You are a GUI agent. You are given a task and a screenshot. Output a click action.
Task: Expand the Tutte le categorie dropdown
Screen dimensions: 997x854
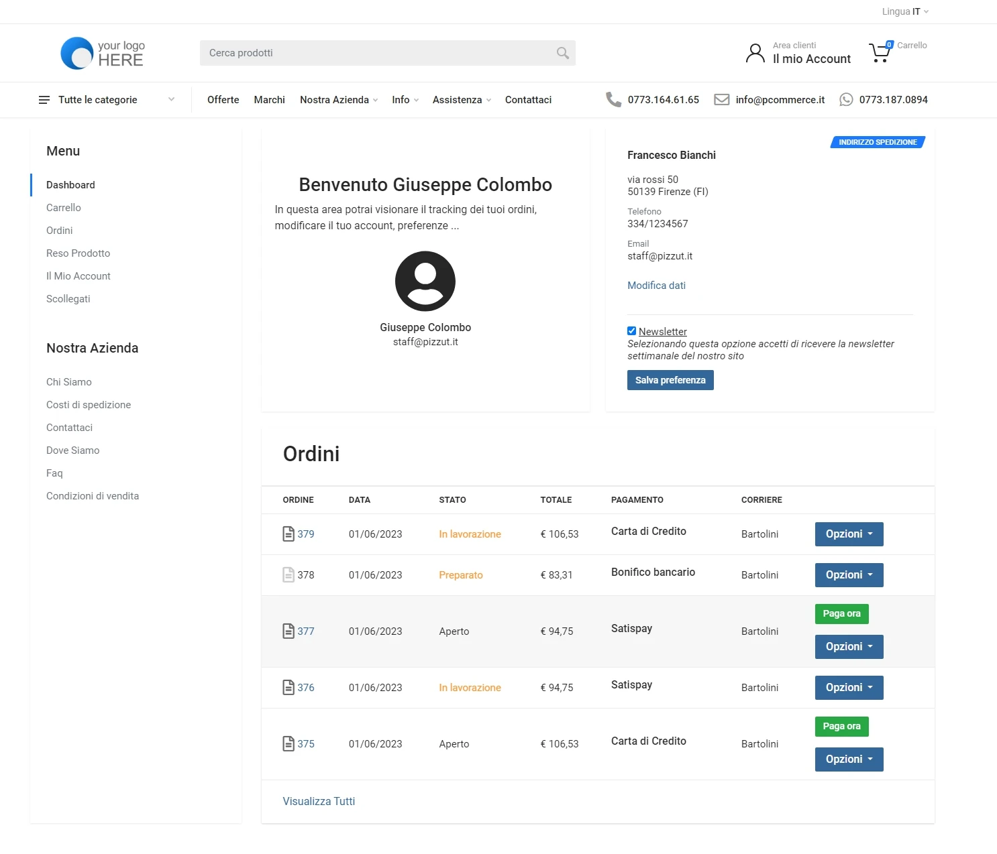point(107,100)
